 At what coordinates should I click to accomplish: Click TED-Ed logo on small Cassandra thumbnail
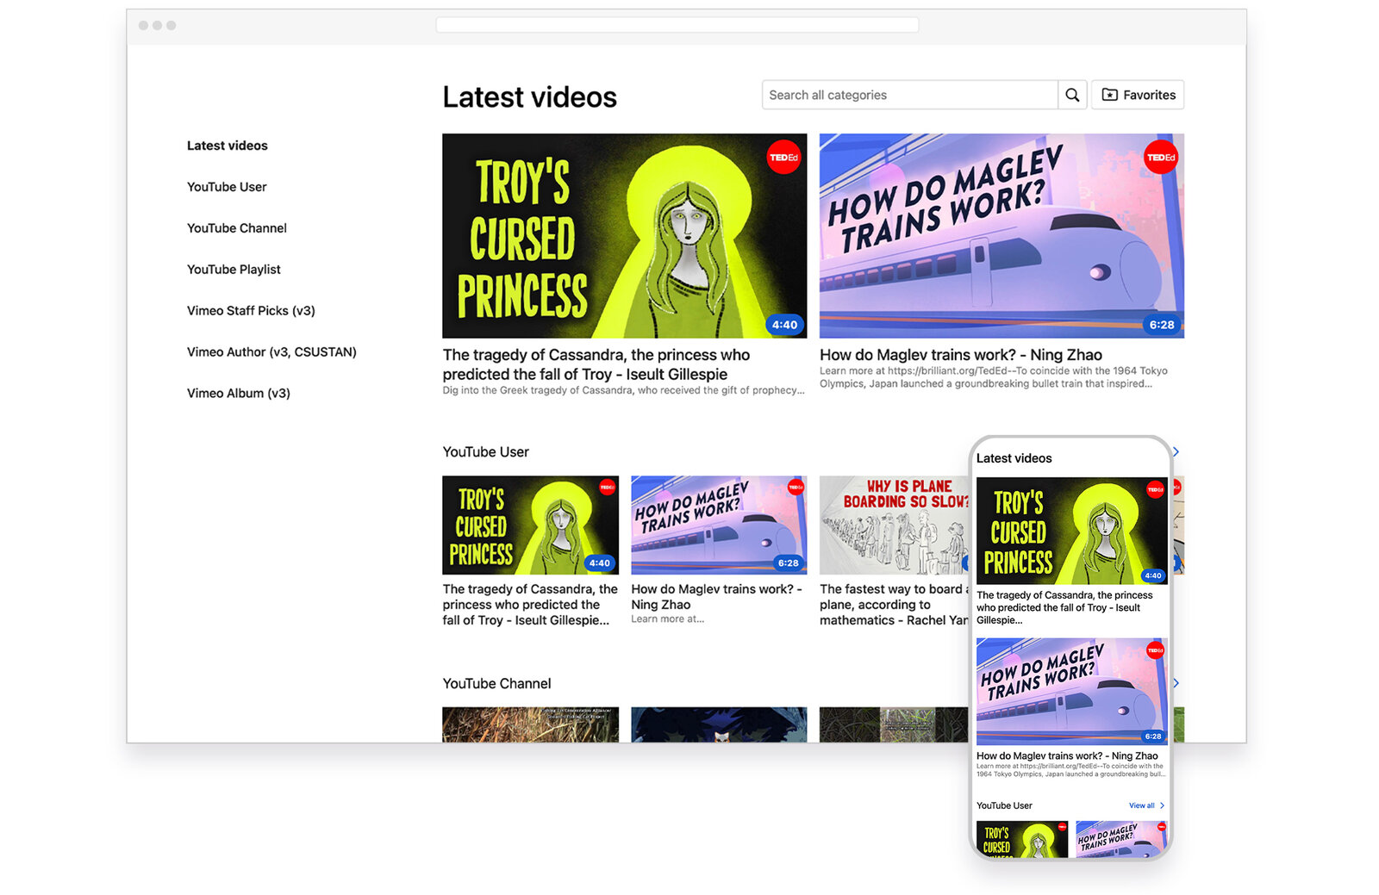608,488
